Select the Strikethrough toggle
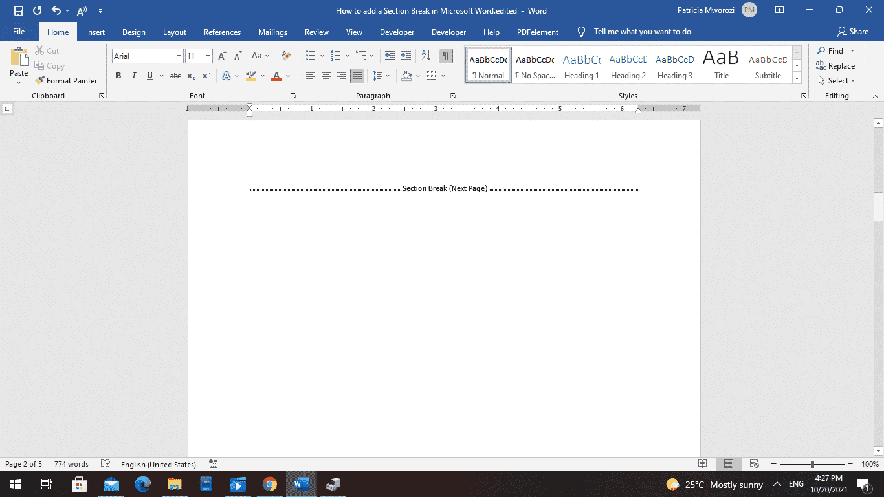This screenshot has height=497, width=884. pyautogui.click(x=174, y=76)
